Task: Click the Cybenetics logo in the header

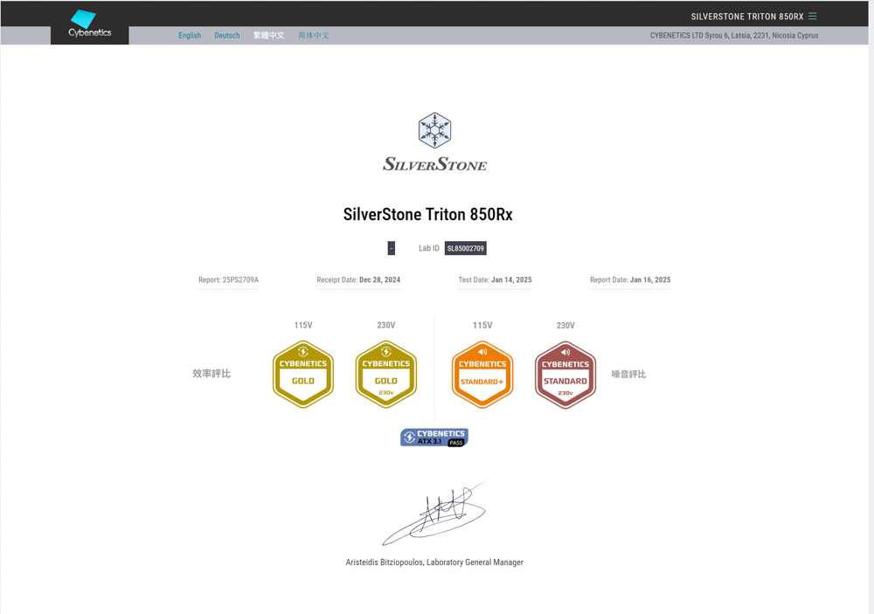Action: (89, 24)
